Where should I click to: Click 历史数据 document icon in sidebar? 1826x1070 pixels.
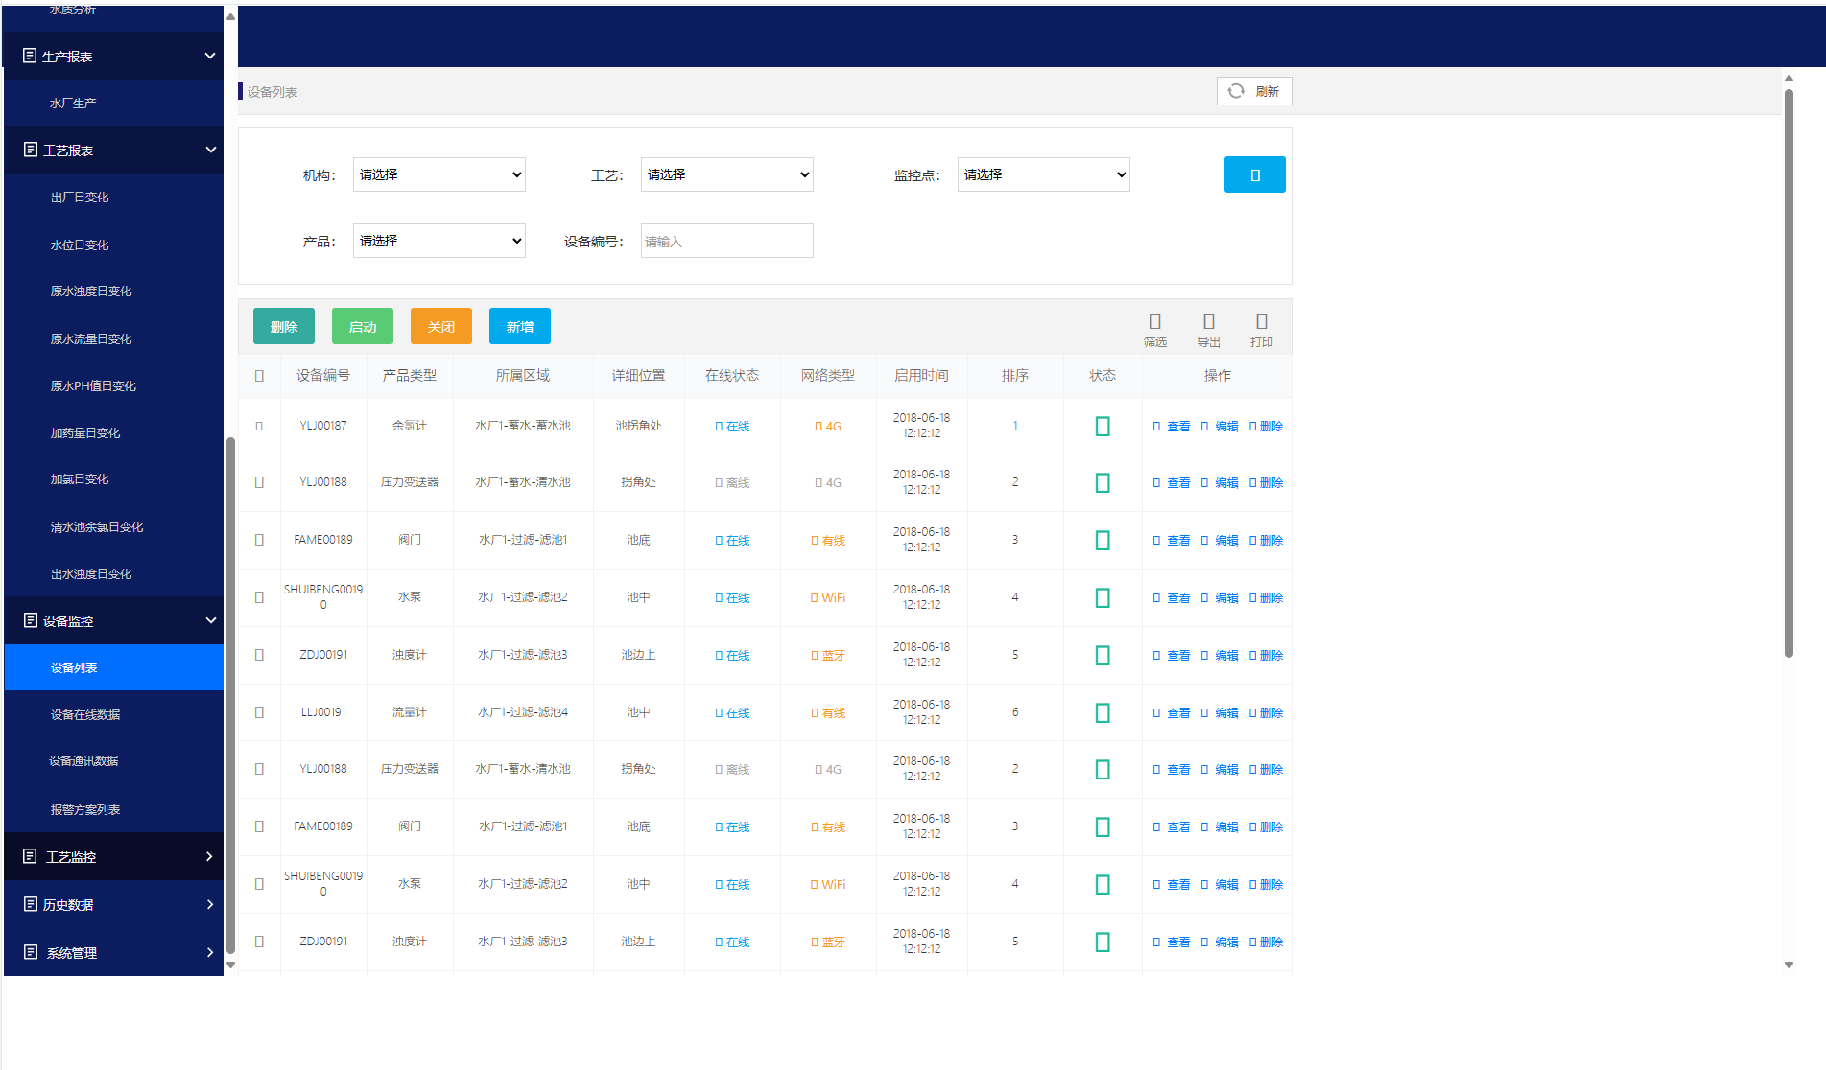click(x=30, y=903)
